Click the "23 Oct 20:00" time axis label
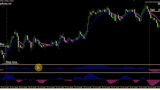 [x=124, y=87]
